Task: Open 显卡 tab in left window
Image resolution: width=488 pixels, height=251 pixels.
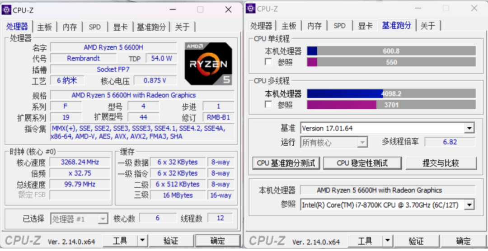Action: 121,27
